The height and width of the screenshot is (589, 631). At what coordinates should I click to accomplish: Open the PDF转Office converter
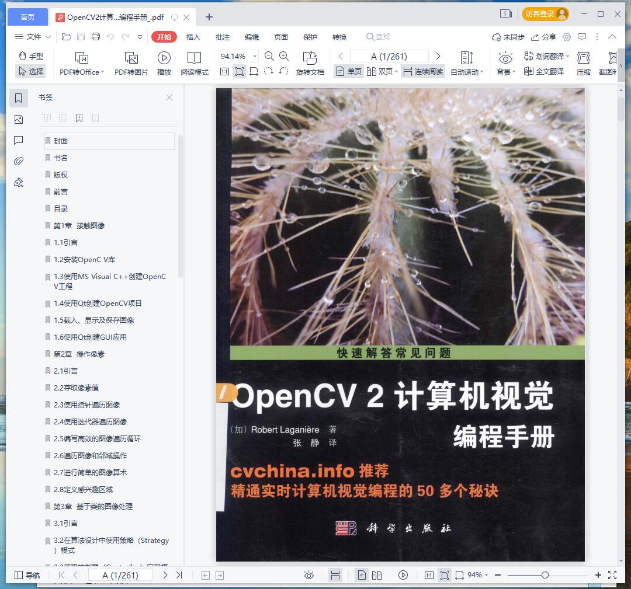pyautogui.click(x=82, y=64)
